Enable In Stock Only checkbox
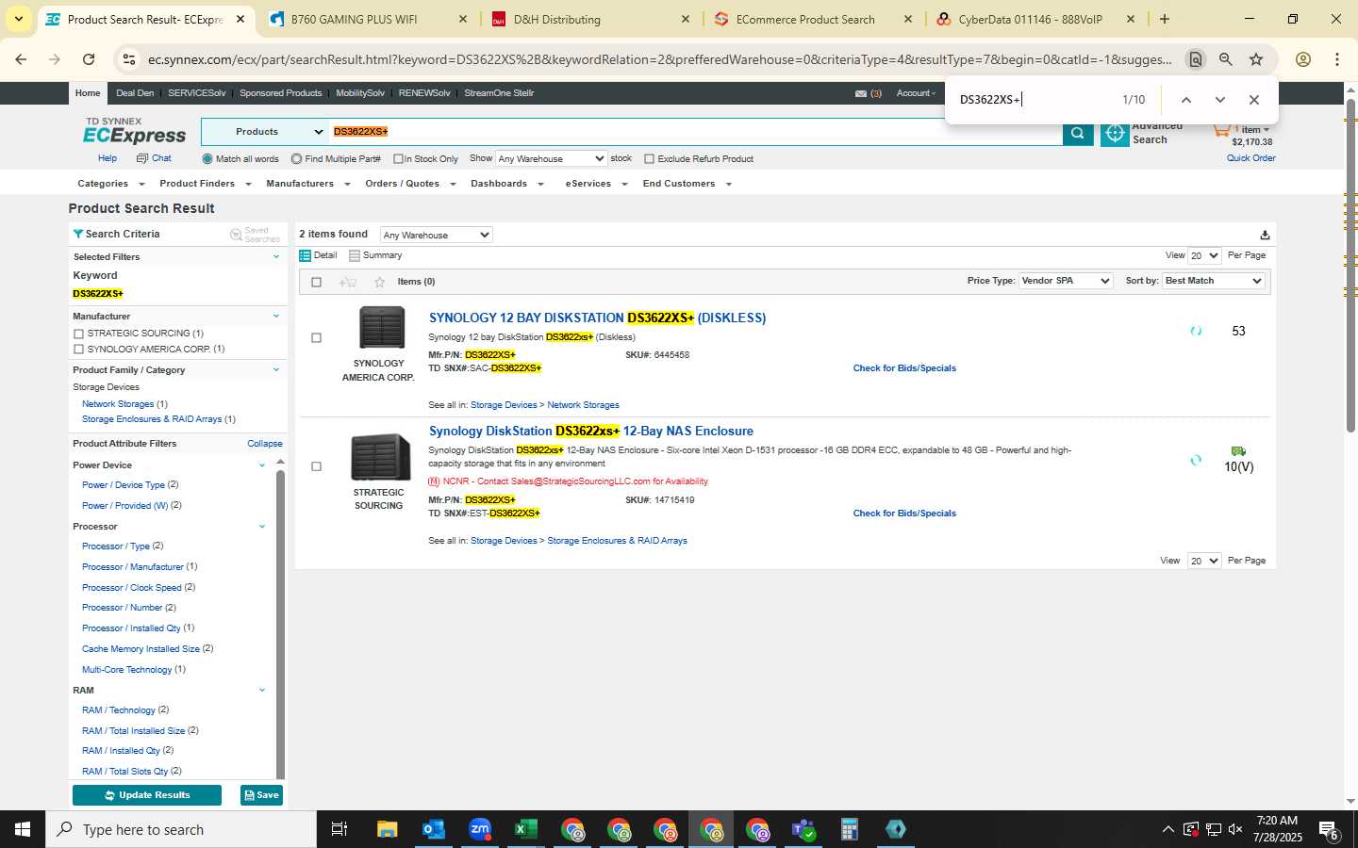The width and height of the screenshot is (1358, 848). coord(398,159)
